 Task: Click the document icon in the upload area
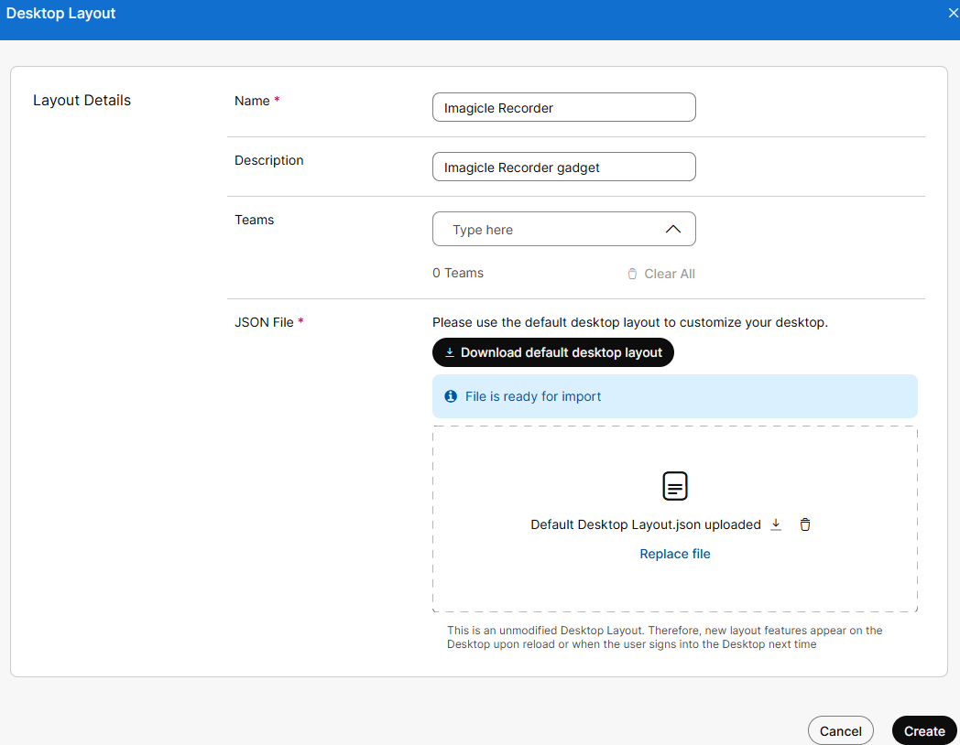click(x=675, y=486)
